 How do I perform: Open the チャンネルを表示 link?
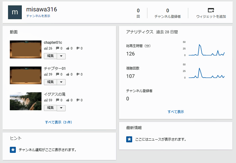pos(38,16)
